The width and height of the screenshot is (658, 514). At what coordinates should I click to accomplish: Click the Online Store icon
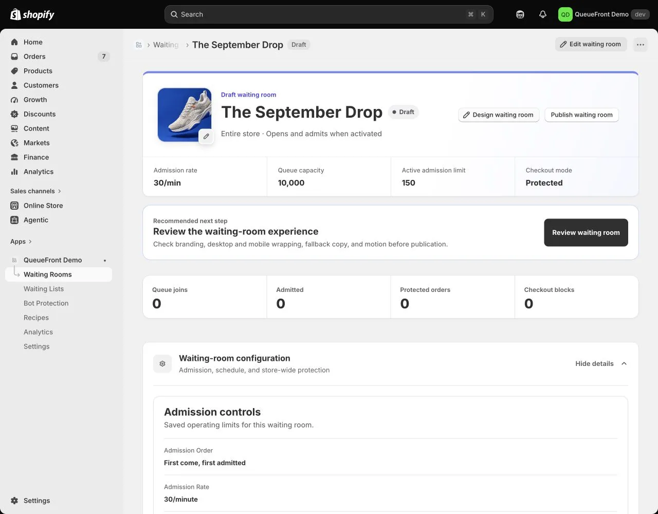[x=14, y=206]
